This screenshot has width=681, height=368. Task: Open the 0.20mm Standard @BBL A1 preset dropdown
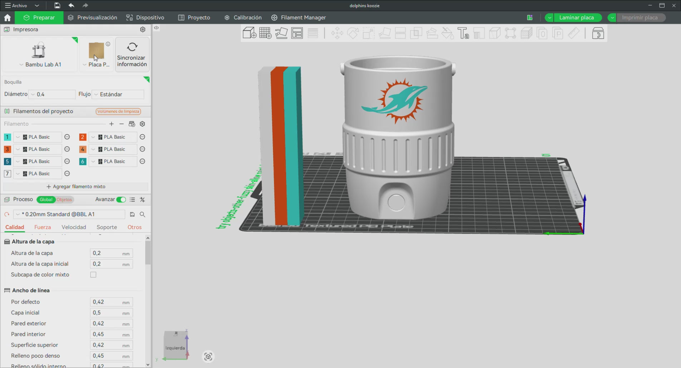(x=69, y=214)
